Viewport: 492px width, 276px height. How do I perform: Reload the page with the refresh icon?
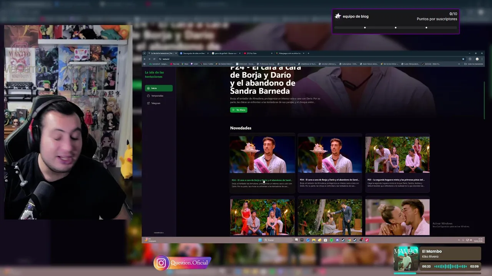coord(154,59)
